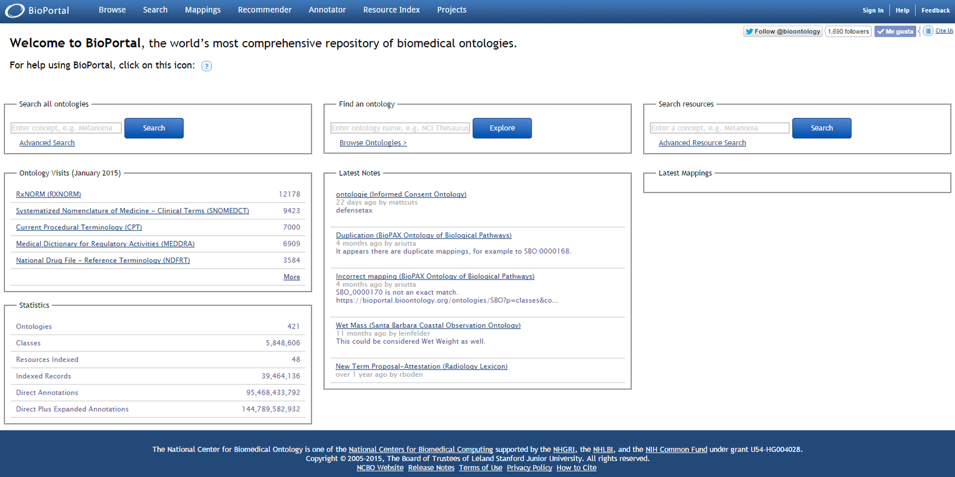Screen dimensions: 955x477
Task: Open the Annotator tool
Action: click(327, 10)
